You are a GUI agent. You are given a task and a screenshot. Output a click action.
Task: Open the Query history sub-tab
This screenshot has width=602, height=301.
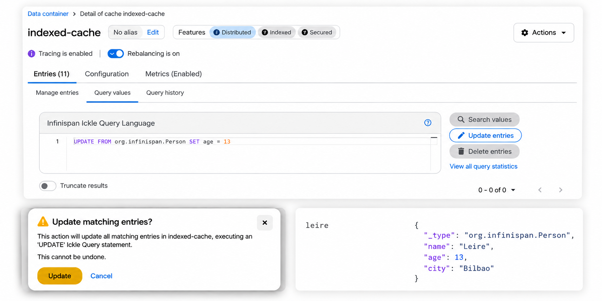pyautogui.click(x=165, y=93)
